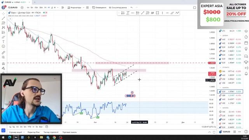This screenshot has height=140, width=249.
Task: Click the blue favorites star button
Action: 4,131
